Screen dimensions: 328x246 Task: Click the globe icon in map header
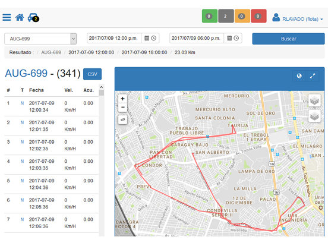point(299,76)
